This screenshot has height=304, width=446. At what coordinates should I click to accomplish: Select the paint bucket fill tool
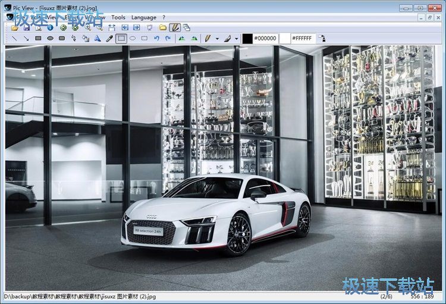click(85, 38)
